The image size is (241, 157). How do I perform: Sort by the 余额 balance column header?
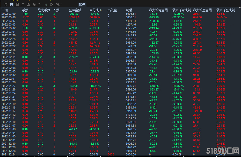[x=129, y=10]
